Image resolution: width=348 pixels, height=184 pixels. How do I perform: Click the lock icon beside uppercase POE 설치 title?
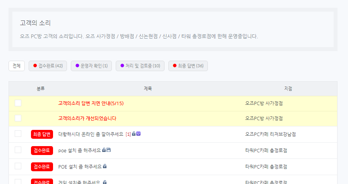(x=105, y=166)
